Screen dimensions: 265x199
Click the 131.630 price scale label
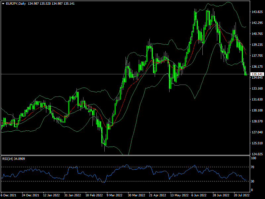tap(257, 99)
